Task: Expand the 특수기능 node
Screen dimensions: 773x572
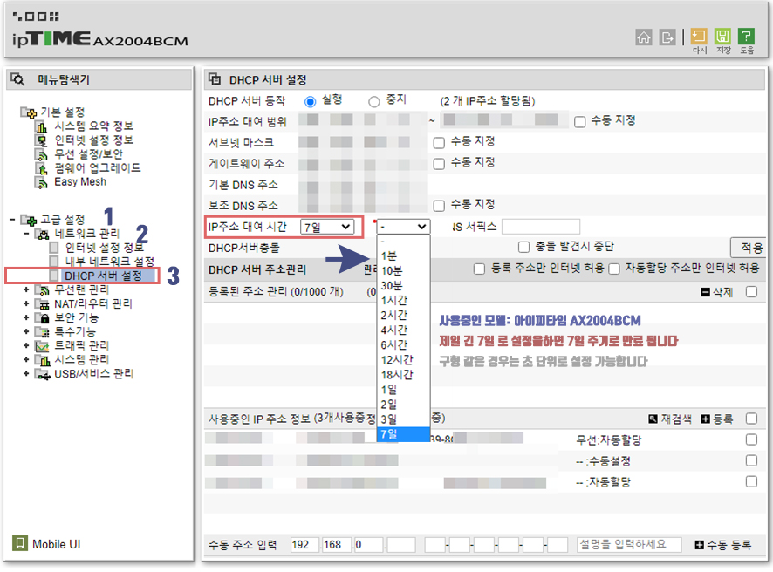Action: [x=26, y=331]
